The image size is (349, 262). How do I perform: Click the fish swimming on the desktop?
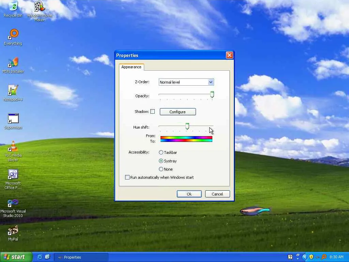pos(255,210)
